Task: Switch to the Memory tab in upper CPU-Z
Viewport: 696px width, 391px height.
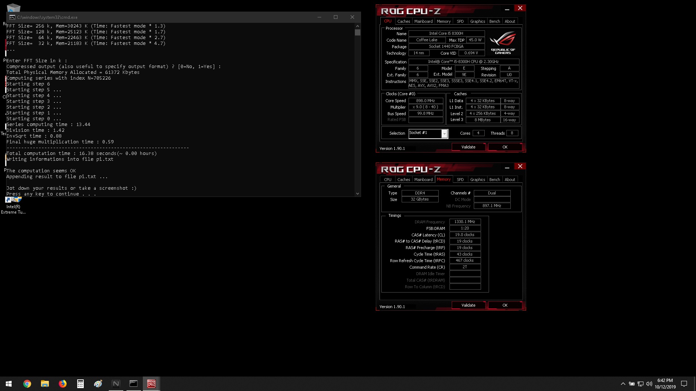Action: tap(444, 21)
